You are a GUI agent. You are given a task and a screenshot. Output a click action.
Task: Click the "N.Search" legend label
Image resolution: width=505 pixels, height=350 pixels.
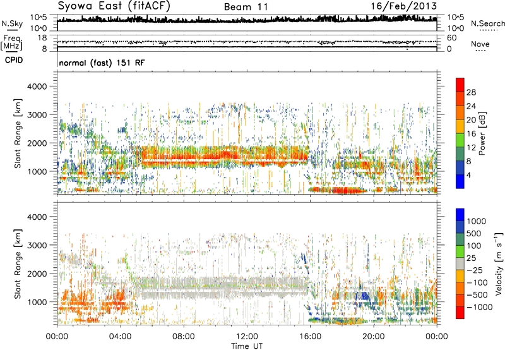tap(487, 23)
